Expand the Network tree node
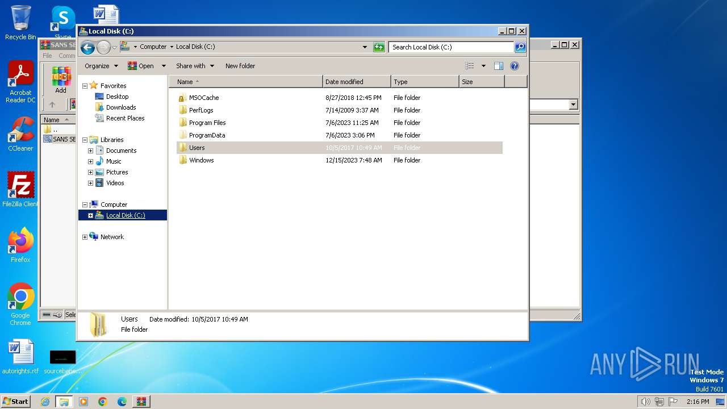The height and width of the screenshot is (409, 727). (x=85, y=237)
